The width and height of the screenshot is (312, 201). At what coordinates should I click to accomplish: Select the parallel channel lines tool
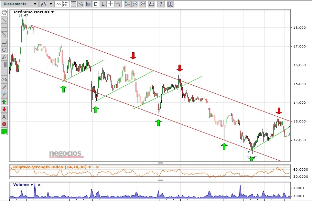point(4,35)
